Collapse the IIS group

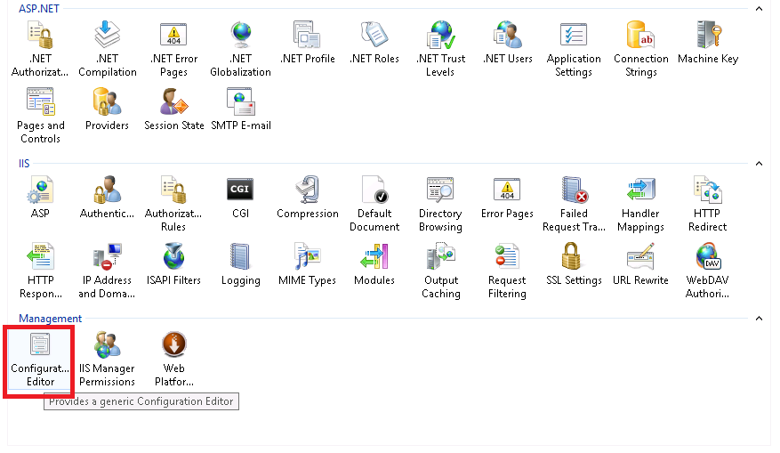tap(760, 163)
